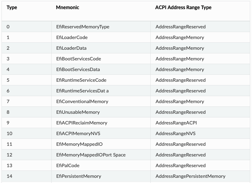
Task: Click the EfiACPIReclaimMemory entry
Action: pyautogui.click(x=82, y=123)
